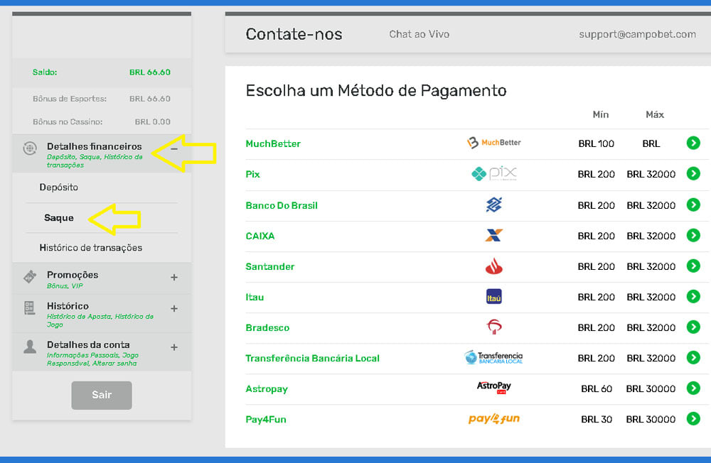This screenshot has width=711, height=463.
Task: Click the Bônus no Cassino label
Action: click(67, 122)
